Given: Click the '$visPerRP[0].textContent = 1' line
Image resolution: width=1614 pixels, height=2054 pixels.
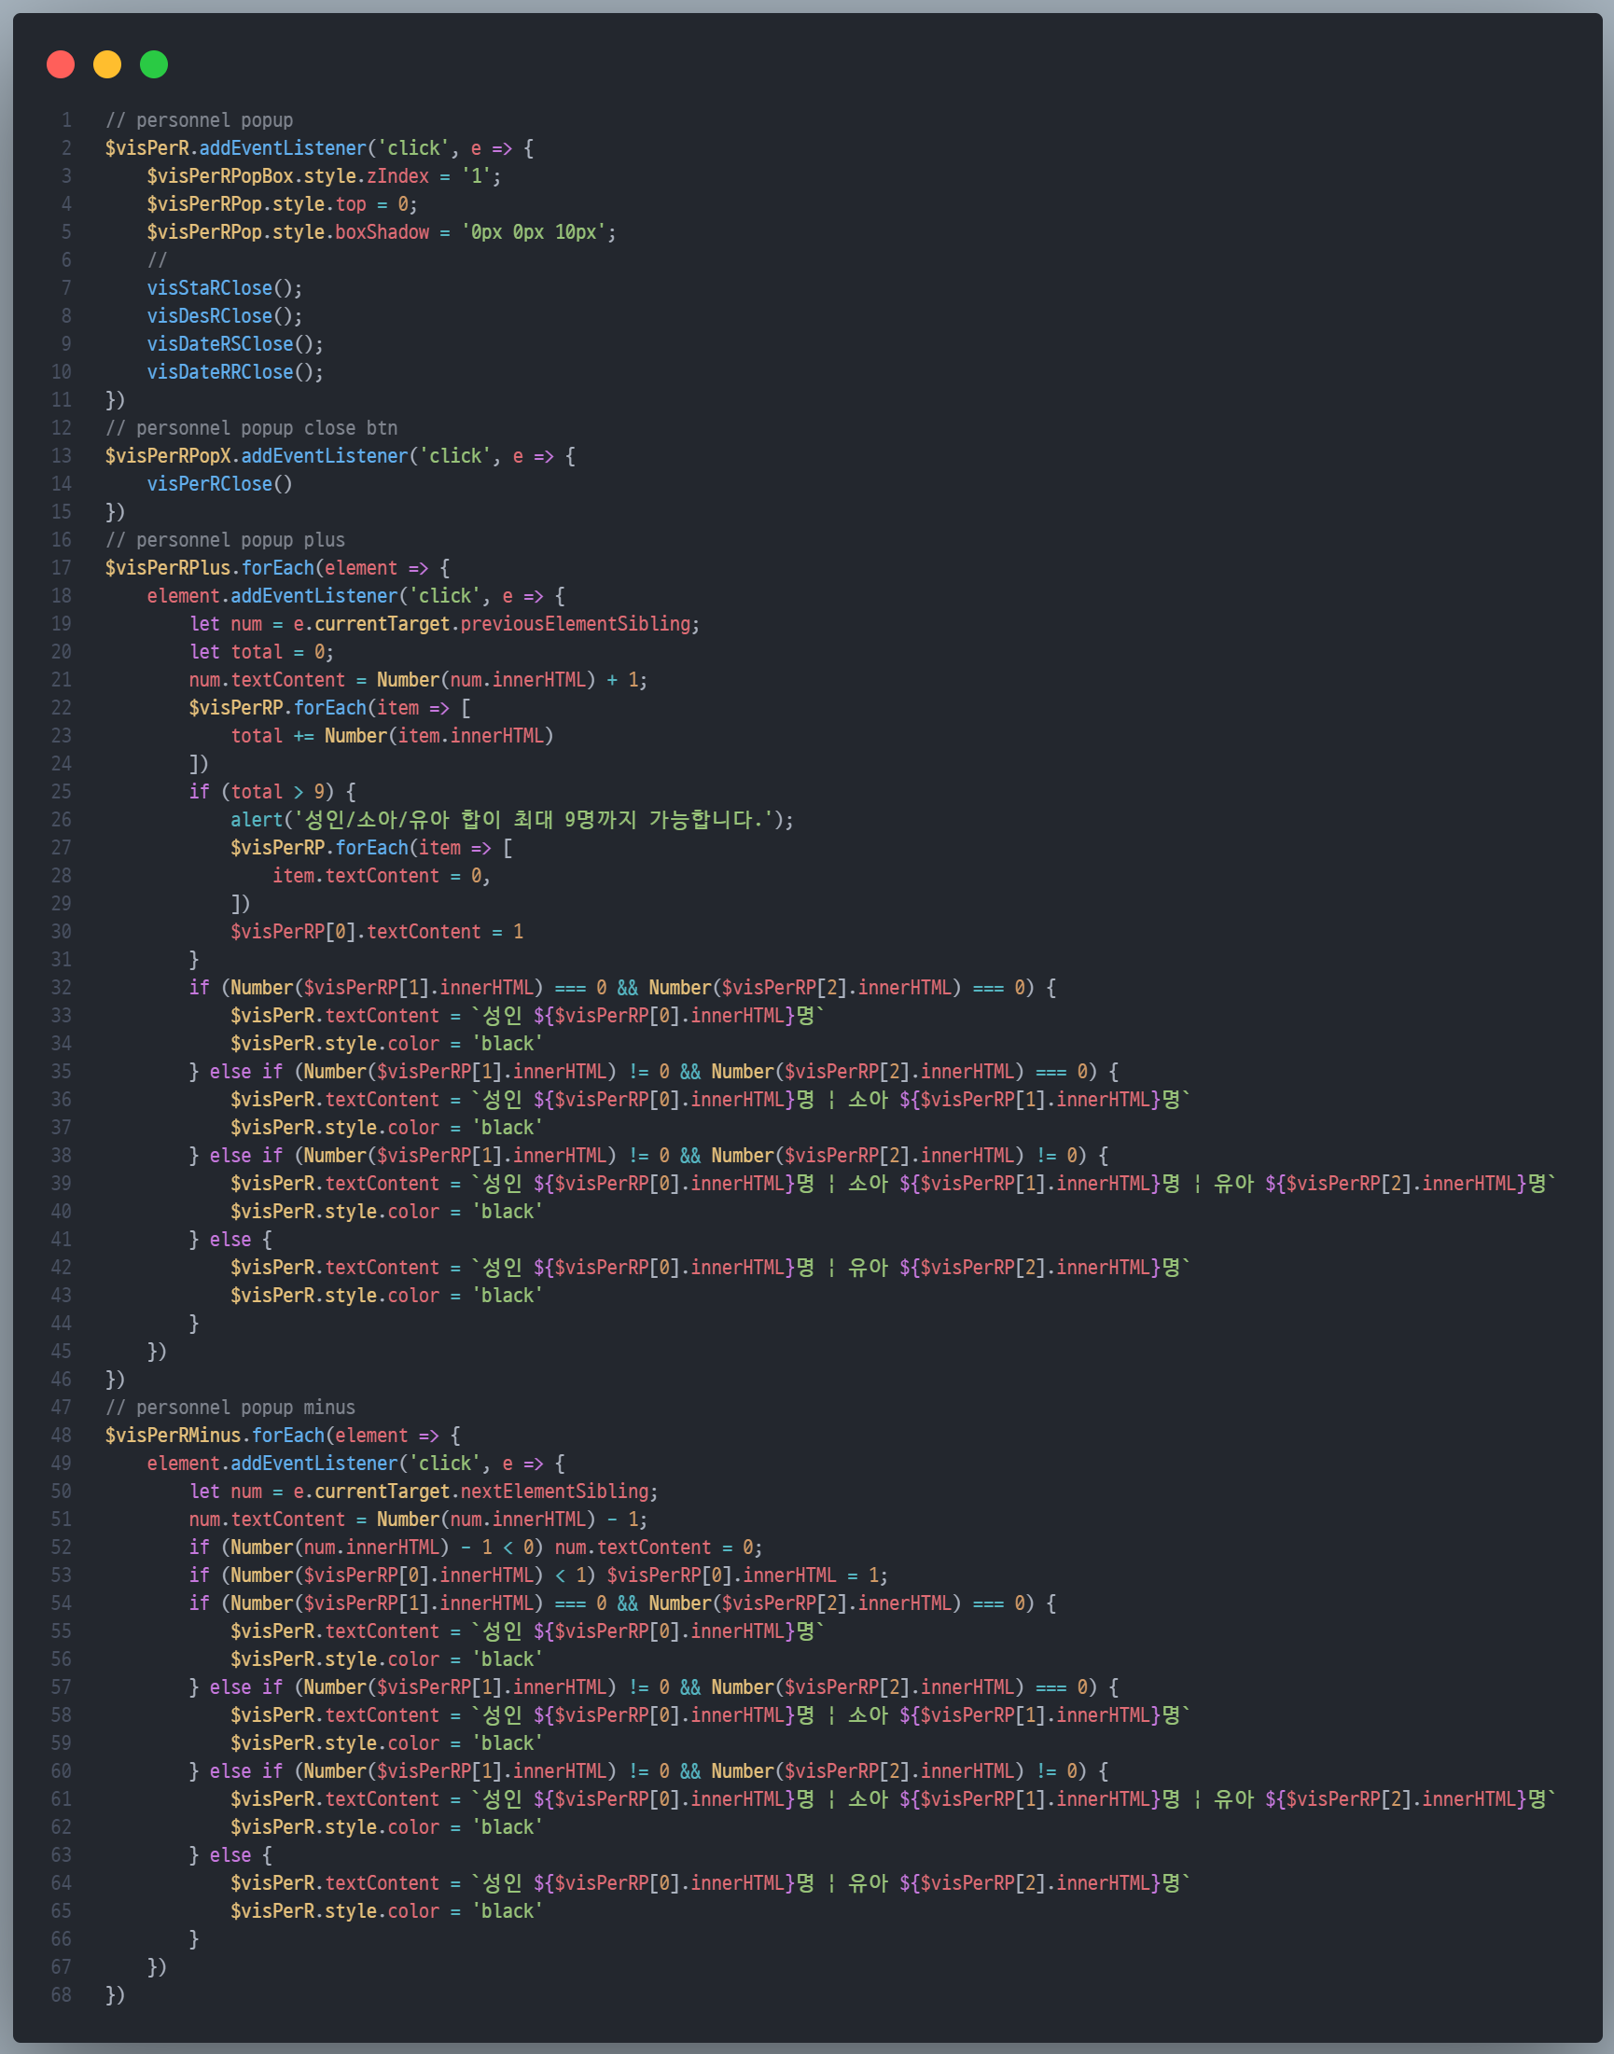Looking at the screenshot, I should pyautogui.click(x=376, y=932).
